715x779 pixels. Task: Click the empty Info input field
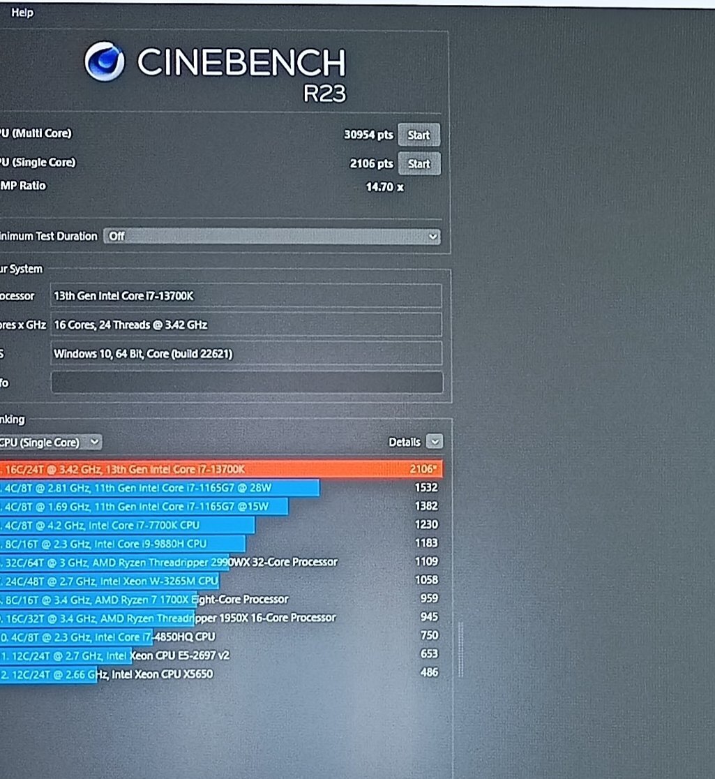247,383
